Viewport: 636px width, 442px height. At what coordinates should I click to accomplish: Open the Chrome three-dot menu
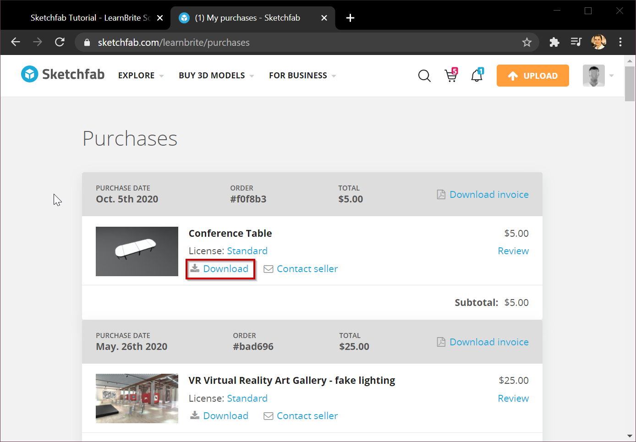click(620, 42)
